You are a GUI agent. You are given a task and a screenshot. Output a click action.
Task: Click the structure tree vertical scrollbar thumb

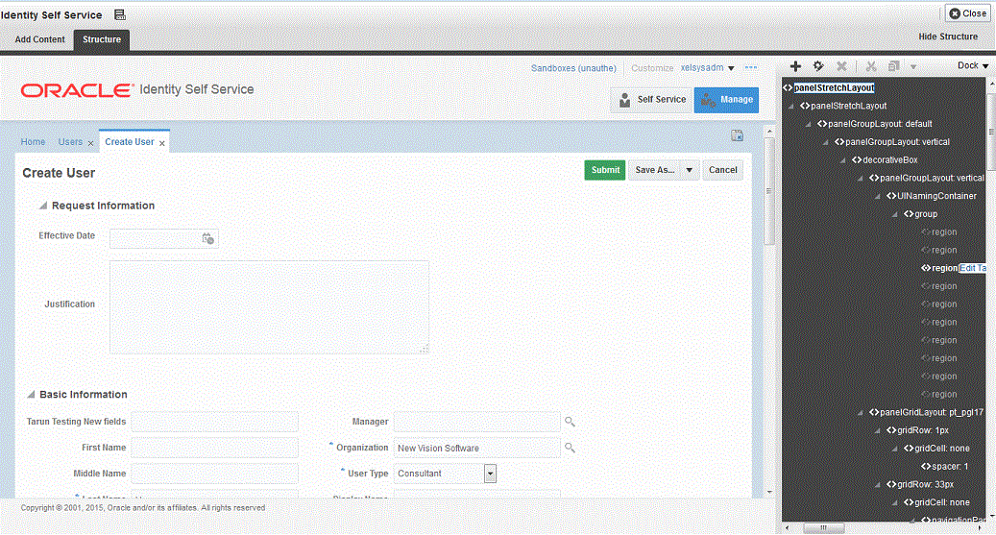pyautogui.click(x=991, y=132)
